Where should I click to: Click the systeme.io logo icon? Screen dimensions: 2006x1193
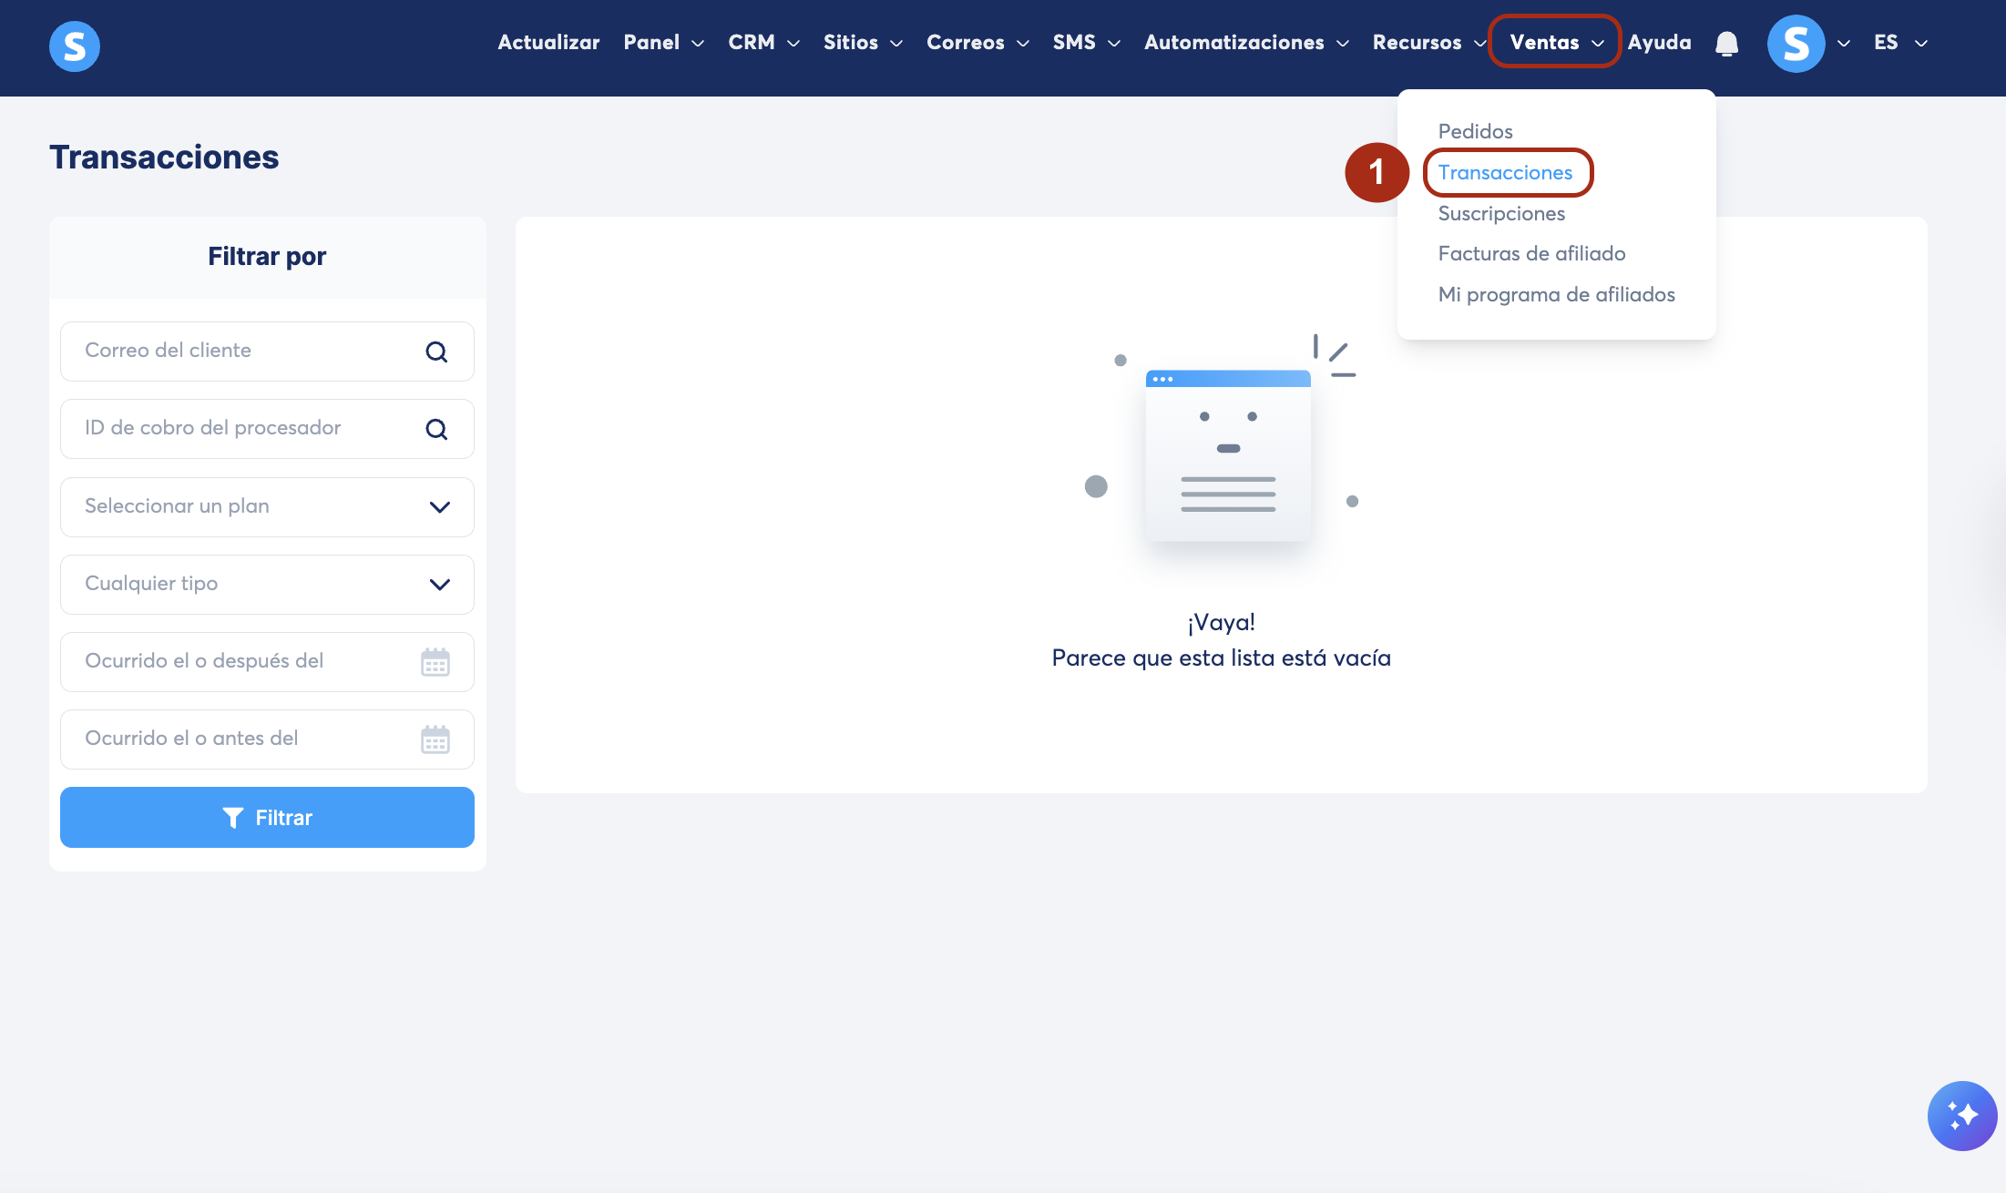point(74,46)
